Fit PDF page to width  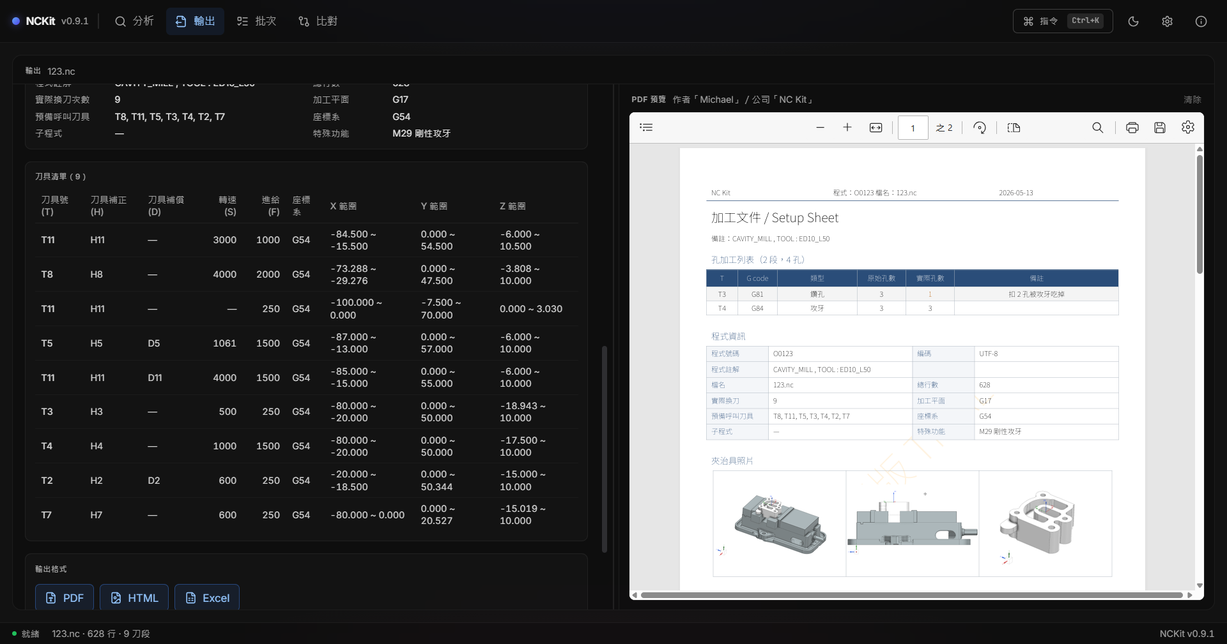tap(876, 128)
